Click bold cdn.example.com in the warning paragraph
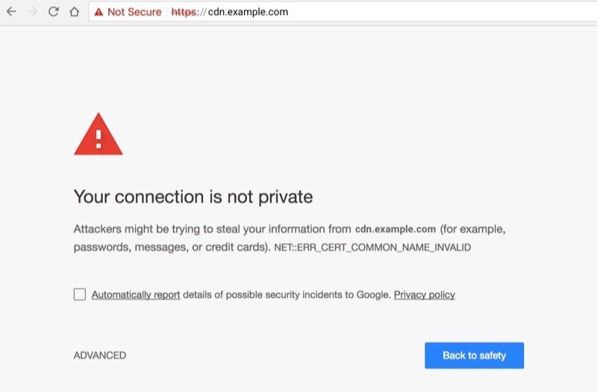Screen dimensions: 597x392 (x=396, y=230)
